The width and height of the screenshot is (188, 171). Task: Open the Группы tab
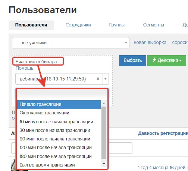pyautogui.click(x=117, y=25)
